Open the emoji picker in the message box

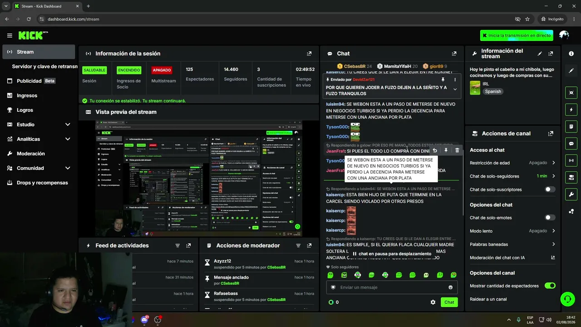coord(450,287)
